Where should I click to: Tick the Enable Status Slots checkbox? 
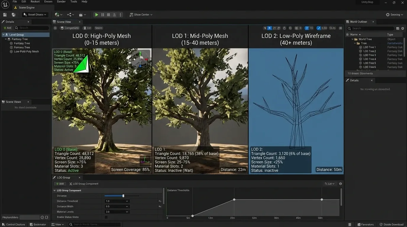[x=106, y=217]
